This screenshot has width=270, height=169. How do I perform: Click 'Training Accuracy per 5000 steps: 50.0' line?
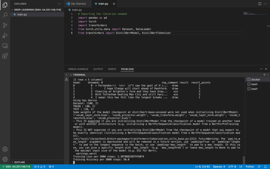101,160
